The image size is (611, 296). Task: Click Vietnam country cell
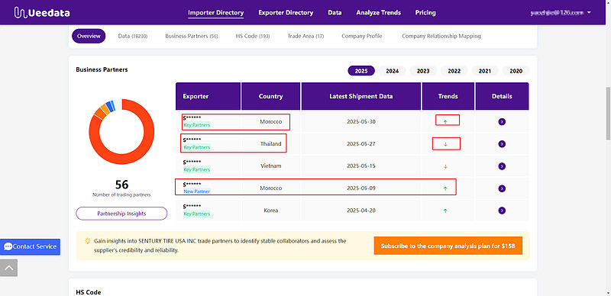tap(271, 166)
